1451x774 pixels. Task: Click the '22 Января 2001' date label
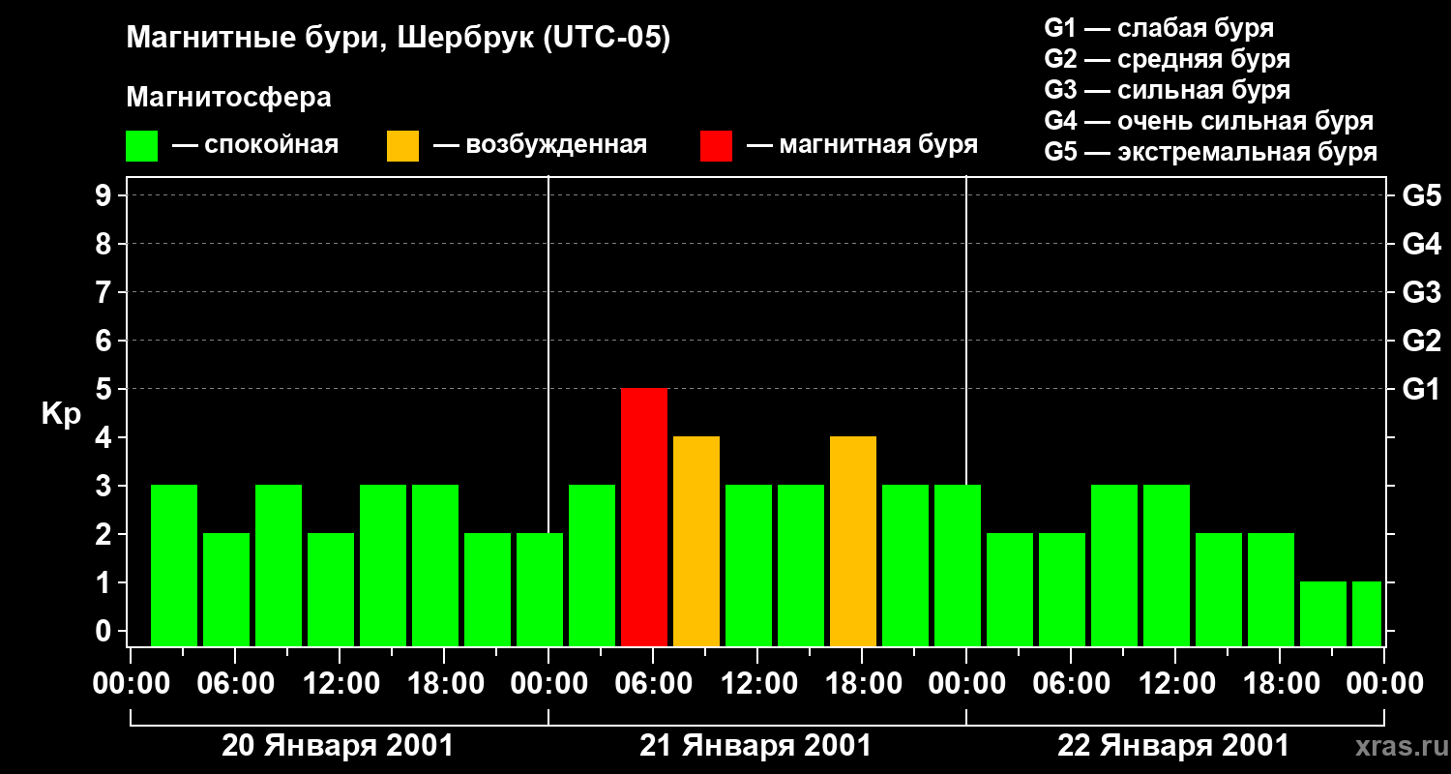[1173, 746]
